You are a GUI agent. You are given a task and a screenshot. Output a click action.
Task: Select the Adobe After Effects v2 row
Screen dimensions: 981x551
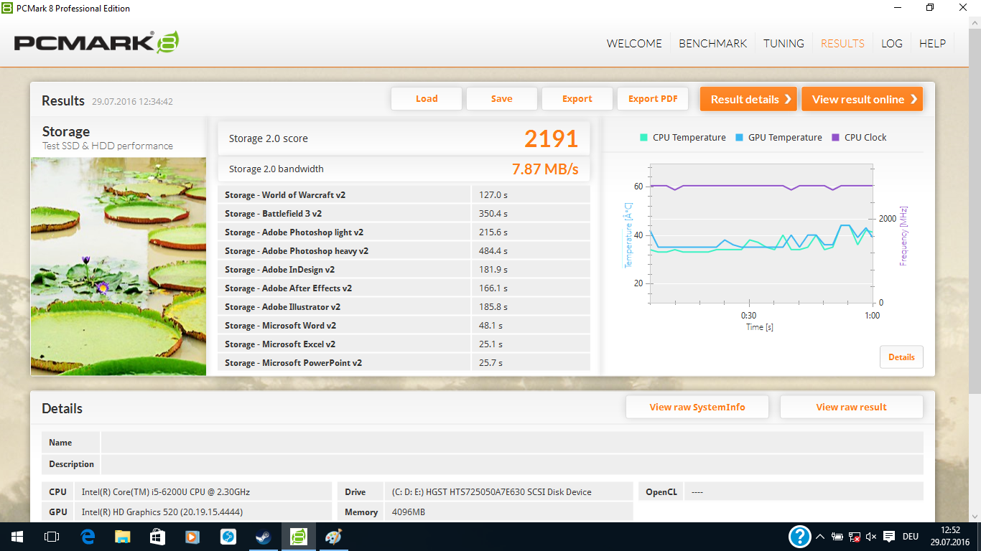coord(404,288)
